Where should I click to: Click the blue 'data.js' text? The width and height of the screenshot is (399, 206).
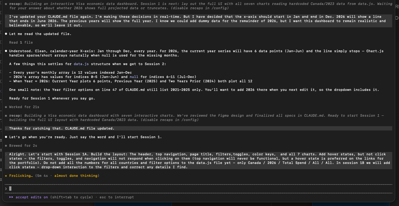[x=81, y=64]
